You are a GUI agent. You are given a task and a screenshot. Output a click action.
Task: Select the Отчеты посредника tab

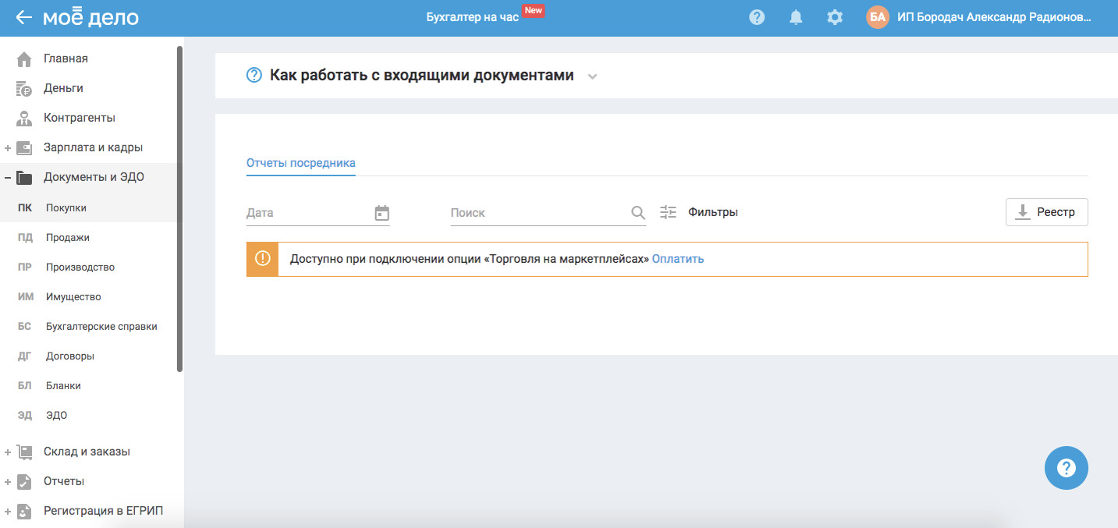pos(300,163)
